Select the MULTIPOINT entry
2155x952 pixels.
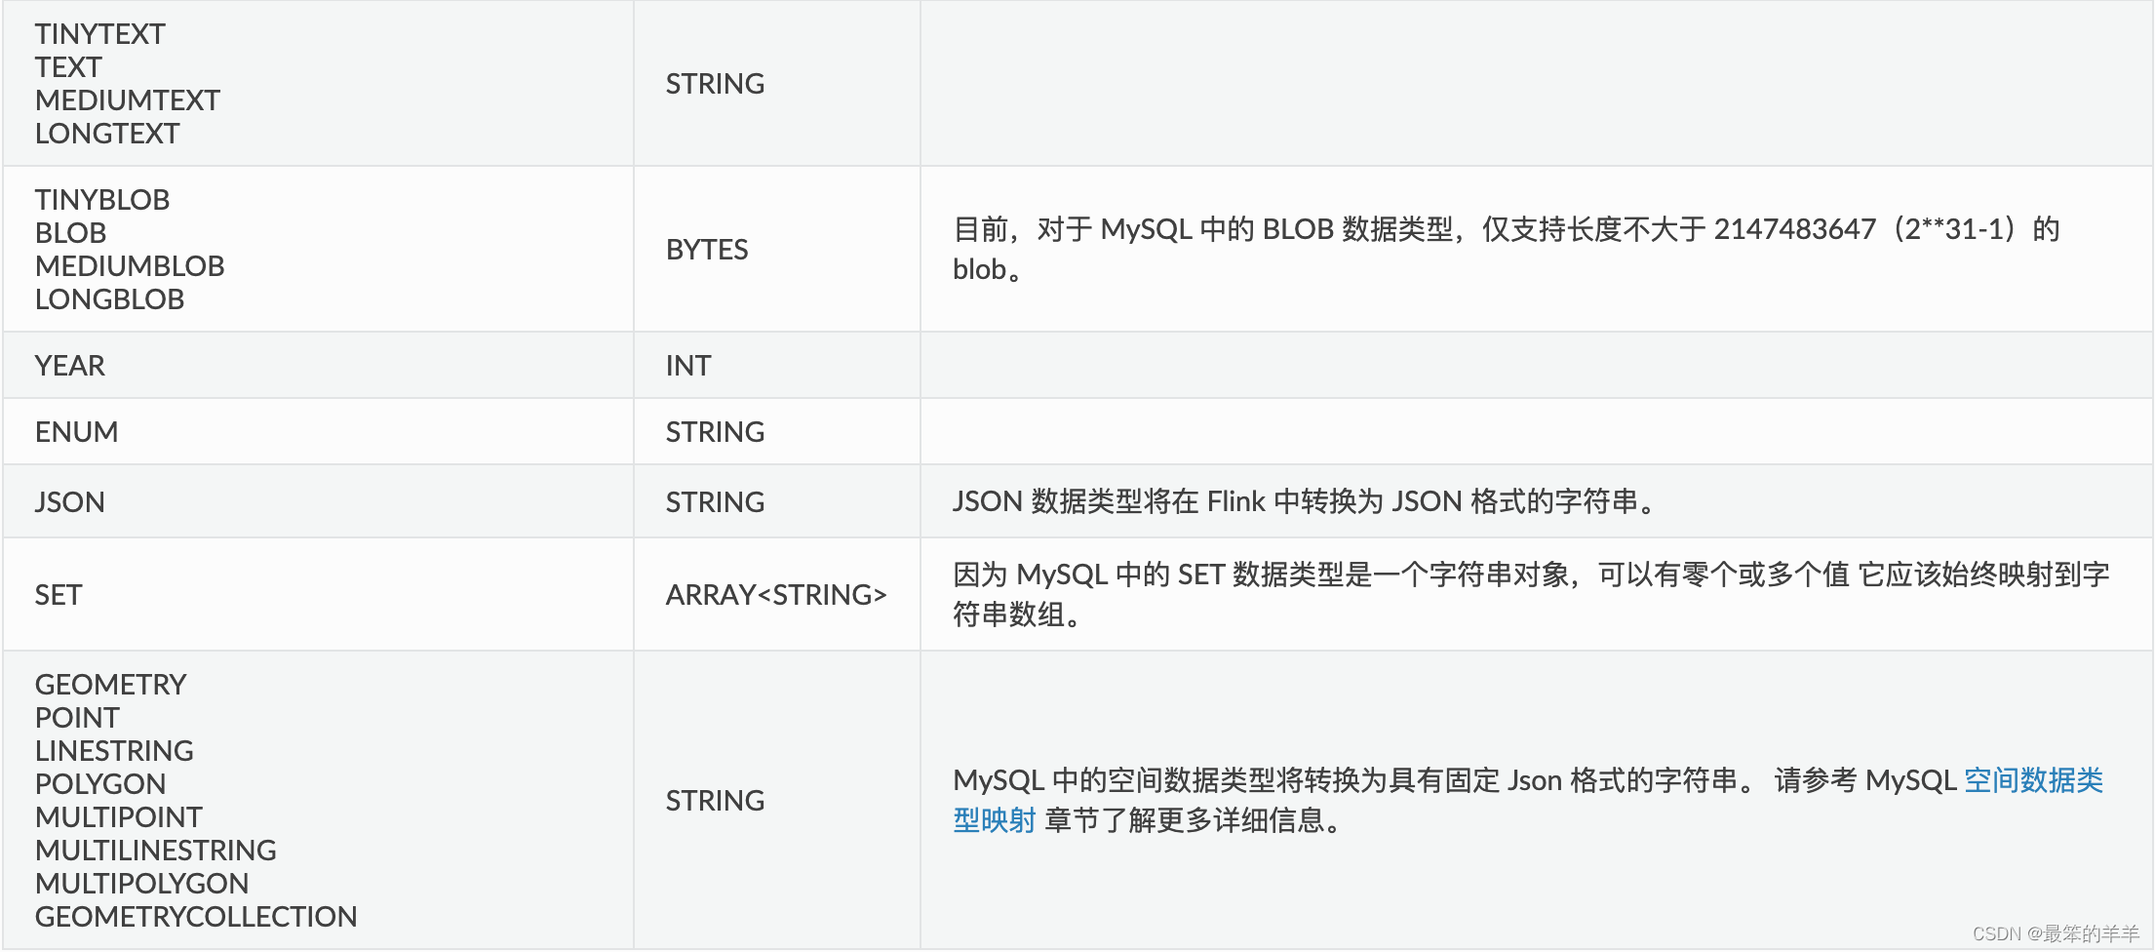[x=119, y=817]
